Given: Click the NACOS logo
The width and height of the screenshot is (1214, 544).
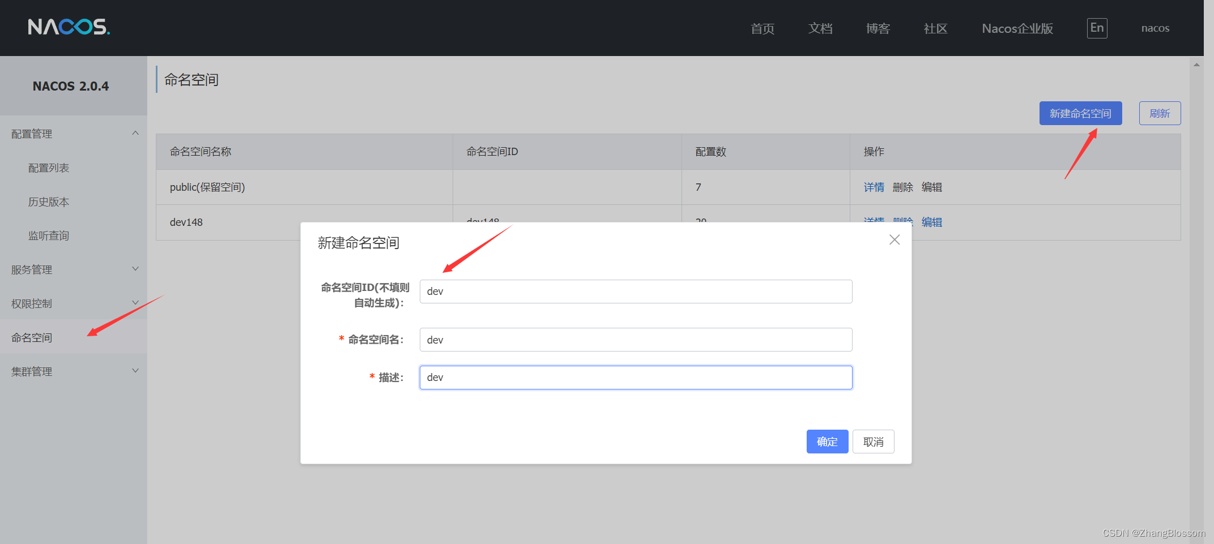Looking at the screenshot, I should [x=69, y=27].
